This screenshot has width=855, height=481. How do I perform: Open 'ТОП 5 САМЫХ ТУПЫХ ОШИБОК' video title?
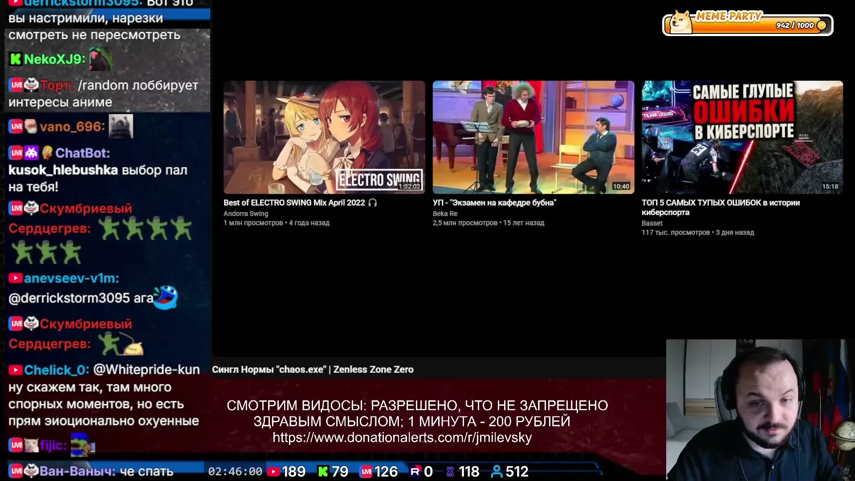click(721, 208)
